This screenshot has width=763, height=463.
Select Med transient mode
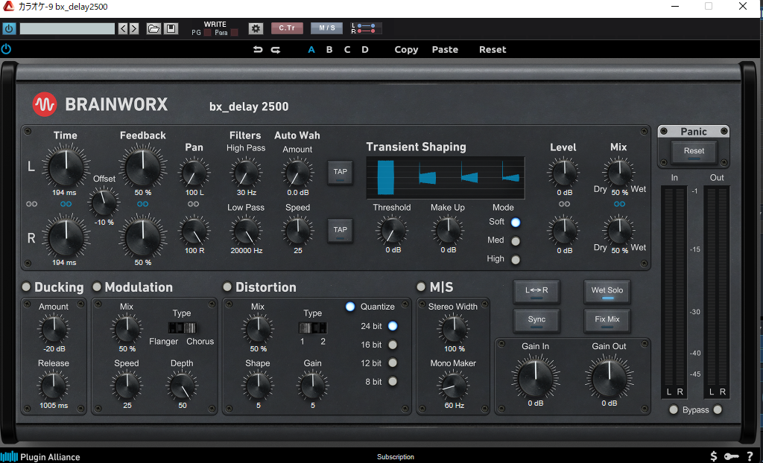(x=516, y=240)
